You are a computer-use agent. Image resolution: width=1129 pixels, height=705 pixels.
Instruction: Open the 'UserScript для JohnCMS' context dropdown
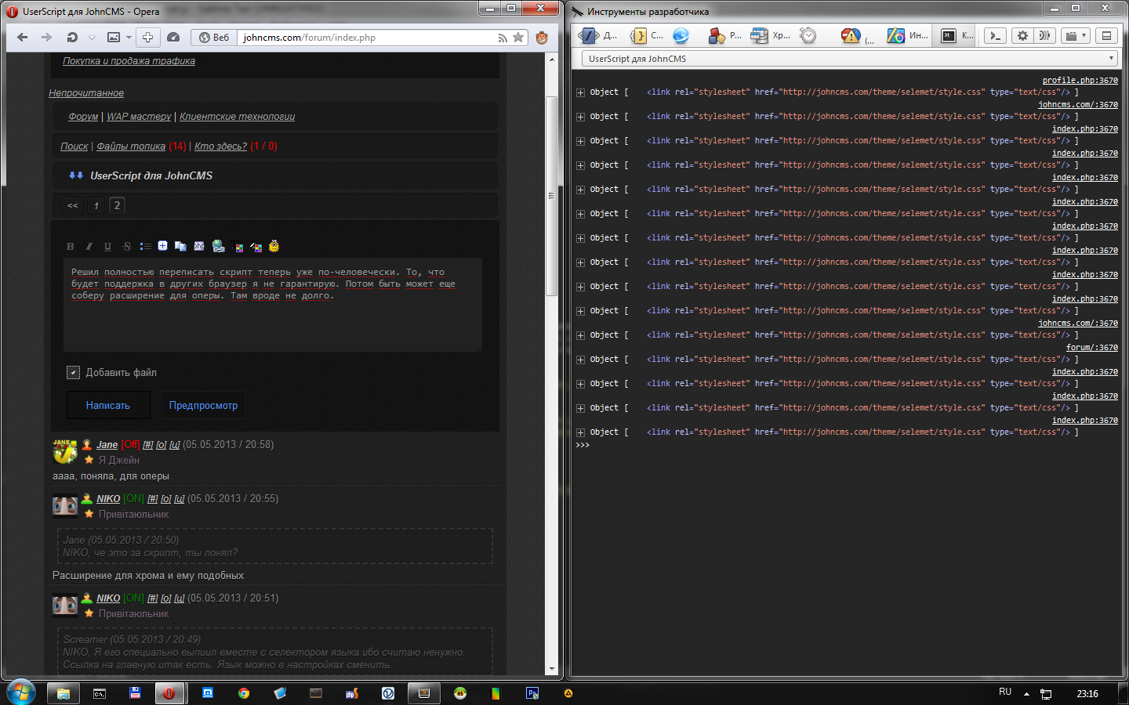point(849,59)
